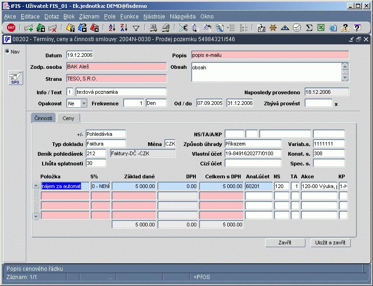The width and height of the screenshot is (373, 286).
Task: Sort ascending with the A-Z icon
Action: click(x=112, y=28)
